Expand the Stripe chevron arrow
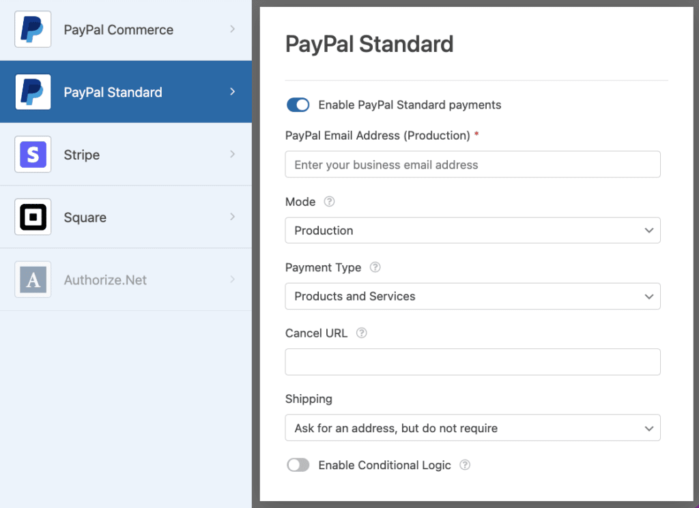The image size is (699, 508). (232, 154)
